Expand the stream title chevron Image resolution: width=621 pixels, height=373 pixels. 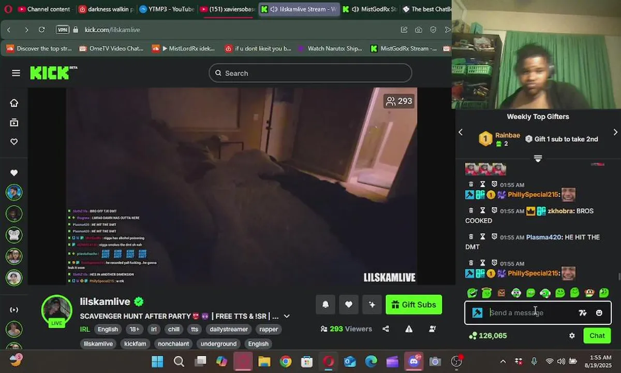(x=287, y=316)
